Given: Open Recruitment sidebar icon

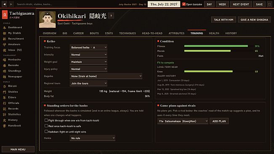Looking at the screenshot, I should [x=4, y=39].
